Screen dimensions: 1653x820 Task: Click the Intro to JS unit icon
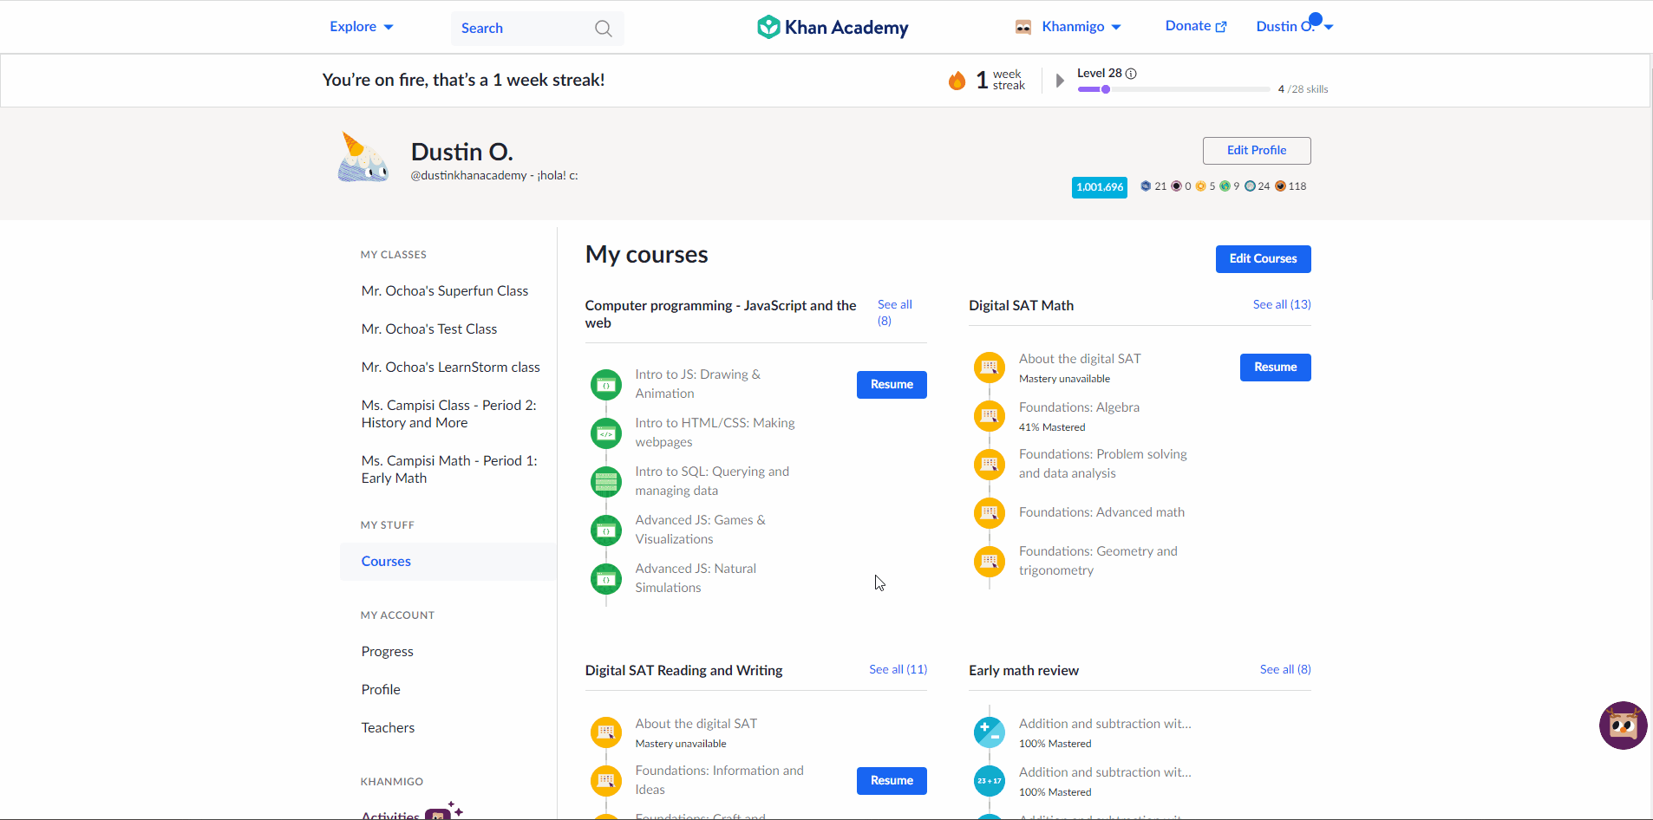(606, 385)
